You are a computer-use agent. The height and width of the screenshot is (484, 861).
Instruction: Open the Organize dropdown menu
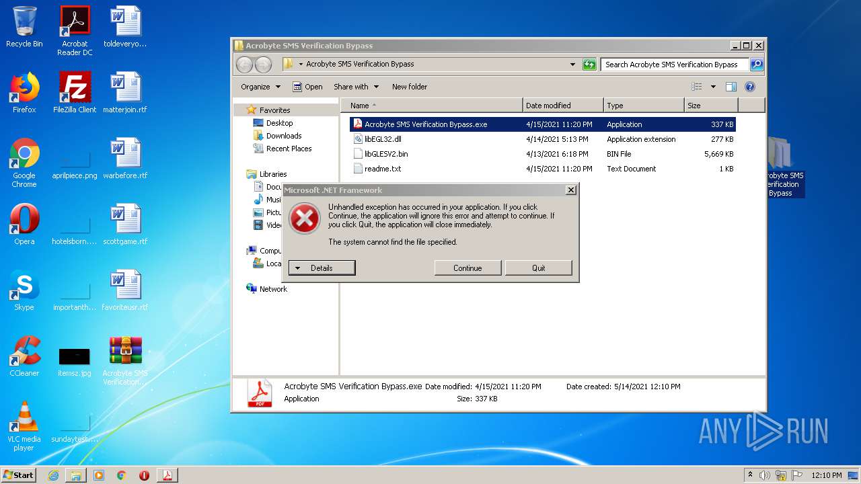pyautogui.click(x=260, y=87)
